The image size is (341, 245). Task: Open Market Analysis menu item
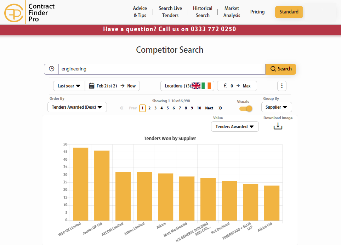coord(232,12)
